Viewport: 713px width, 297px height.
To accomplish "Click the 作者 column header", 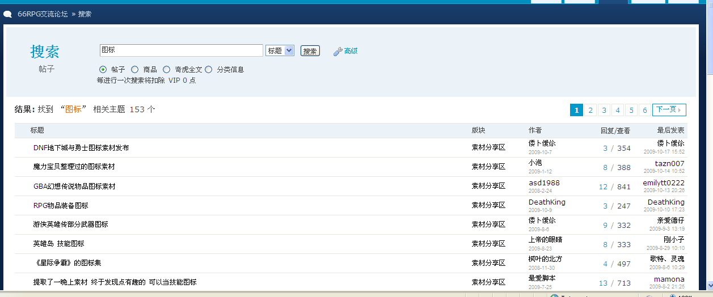I will click(535, 130).
